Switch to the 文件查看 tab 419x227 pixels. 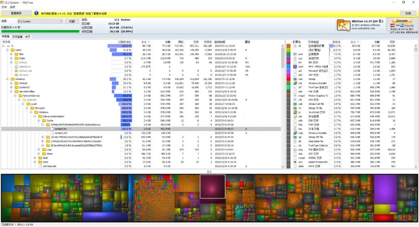point(17,36)
